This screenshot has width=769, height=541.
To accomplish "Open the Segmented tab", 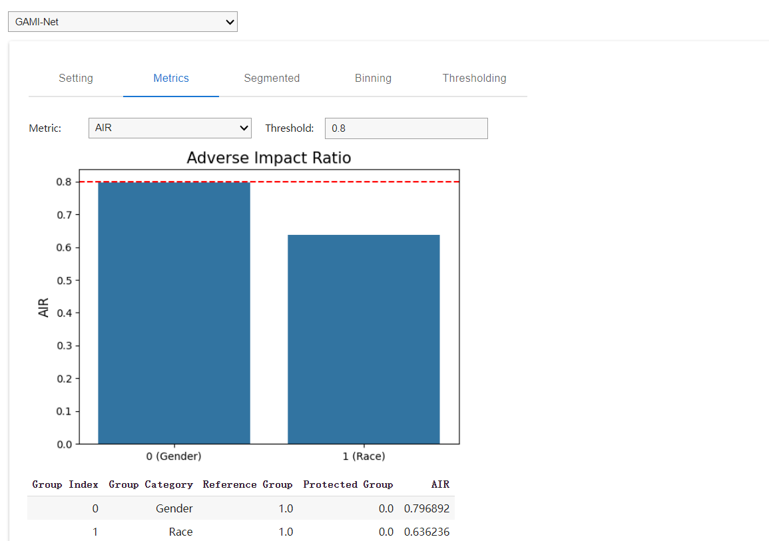I will 272,79.
